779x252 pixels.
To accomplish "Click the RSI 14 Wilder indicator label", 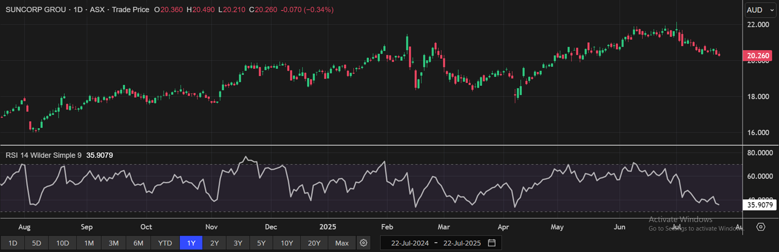I will pyautogui.click(x=44, y=155).
